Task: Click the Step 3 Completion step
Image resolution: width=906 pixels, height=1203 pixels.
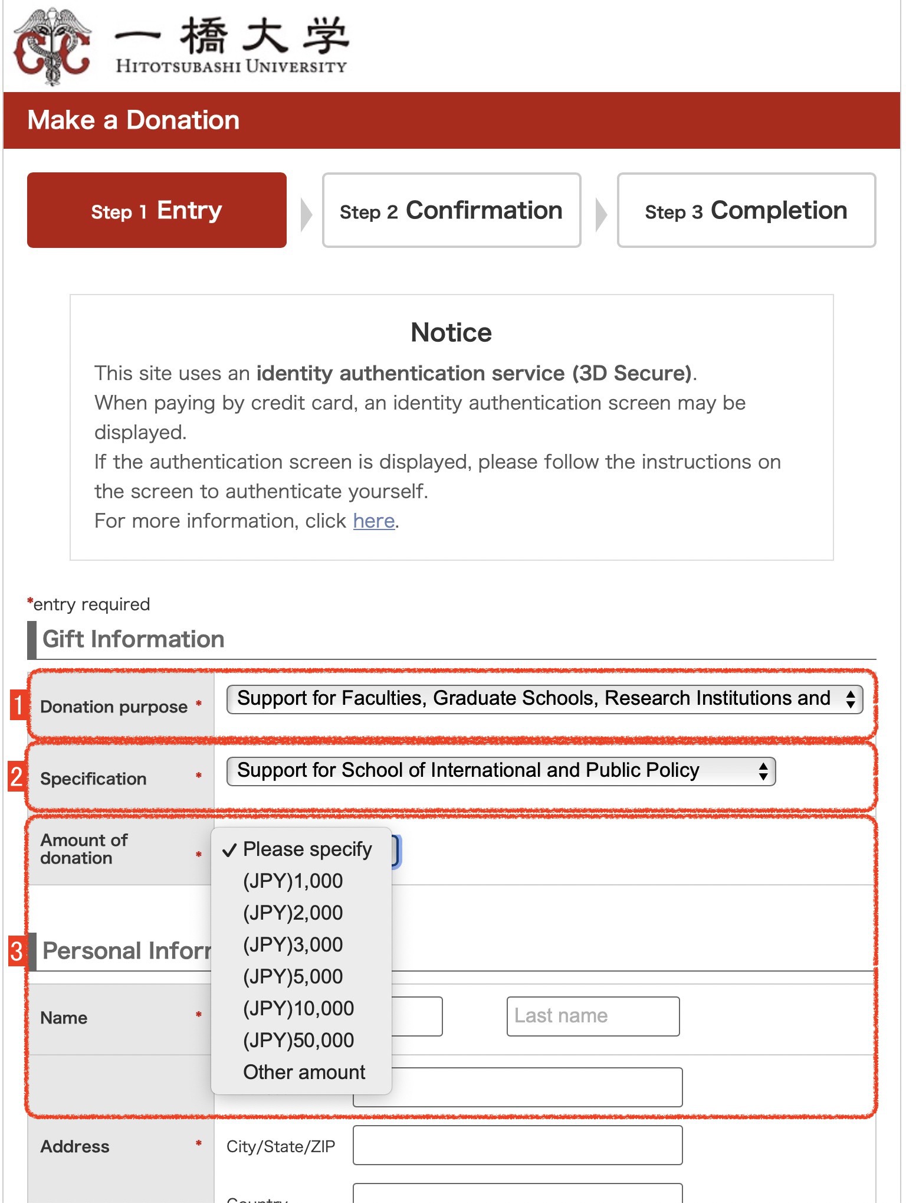Action: coord(746,210)
